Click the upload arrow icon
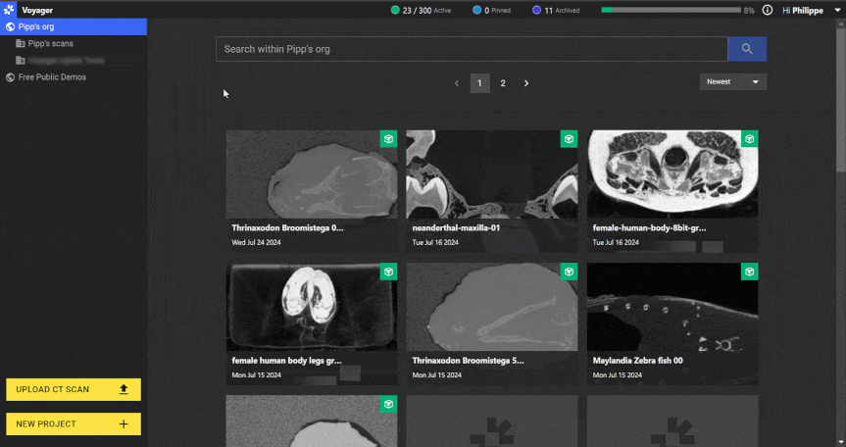Image resolution: width=846 pixels, height=447 pixels. (x=124, y=389)
